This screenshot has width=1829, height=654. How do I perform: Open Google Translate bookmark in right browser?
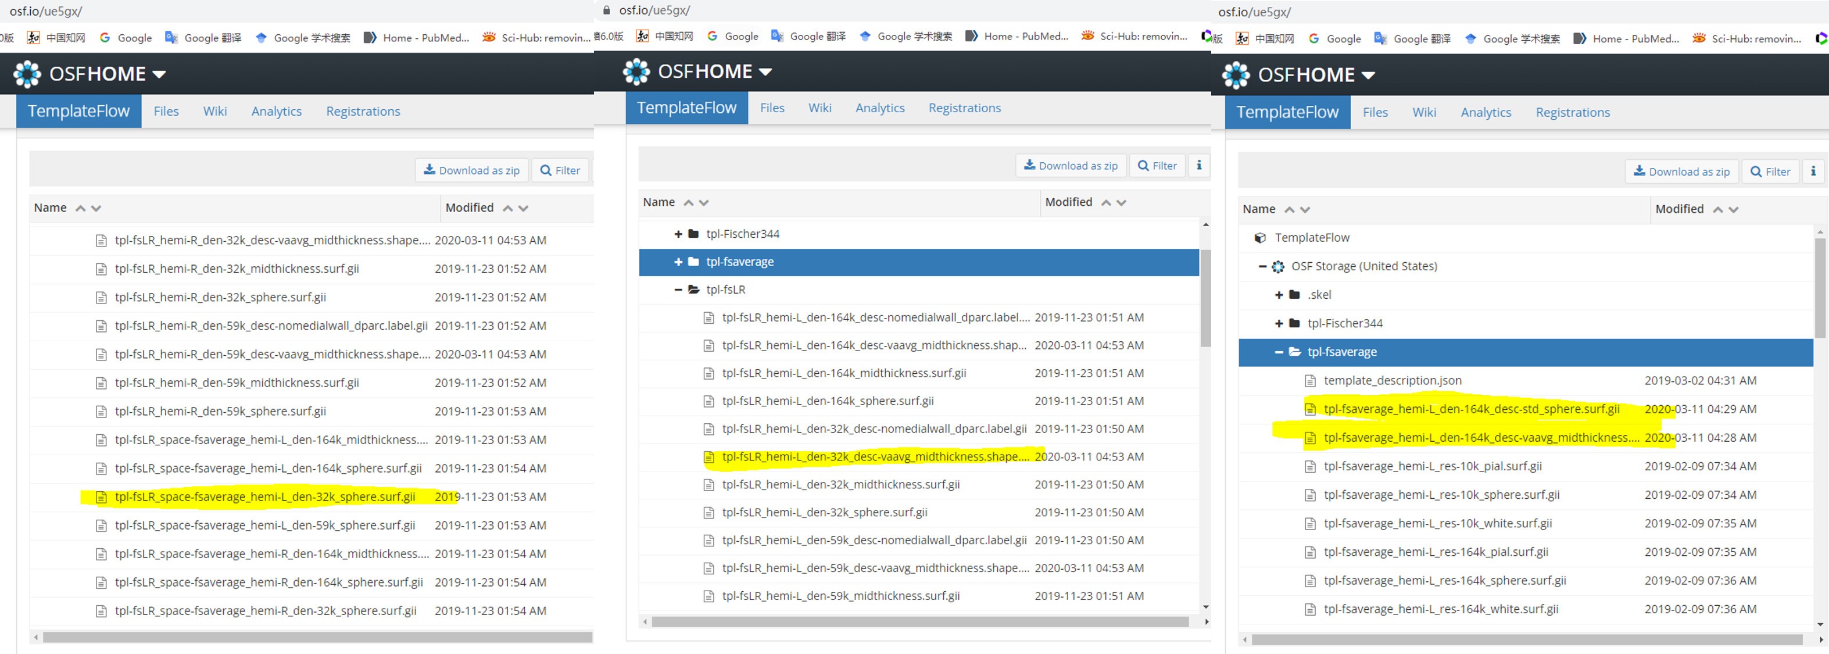(1412, 39)
